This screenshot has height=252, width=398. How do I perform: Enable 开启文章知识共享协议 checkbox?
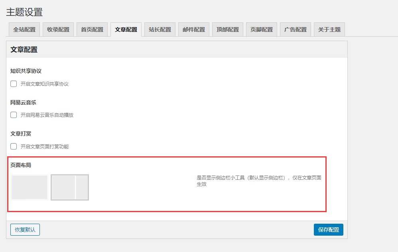click(x=13, y=84)
